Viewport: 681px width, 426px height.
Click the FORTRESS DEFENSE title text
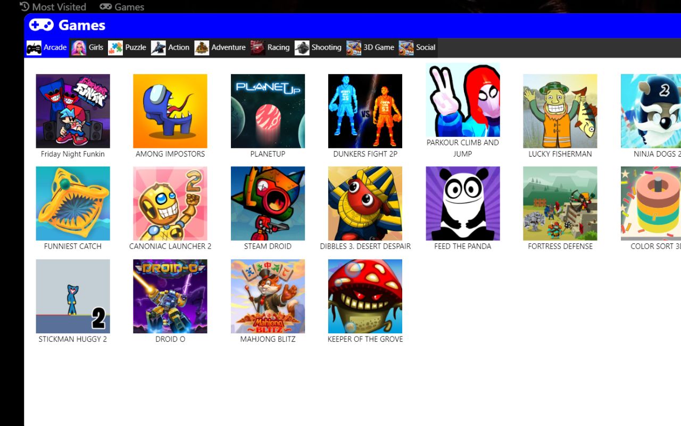point(560,246)
